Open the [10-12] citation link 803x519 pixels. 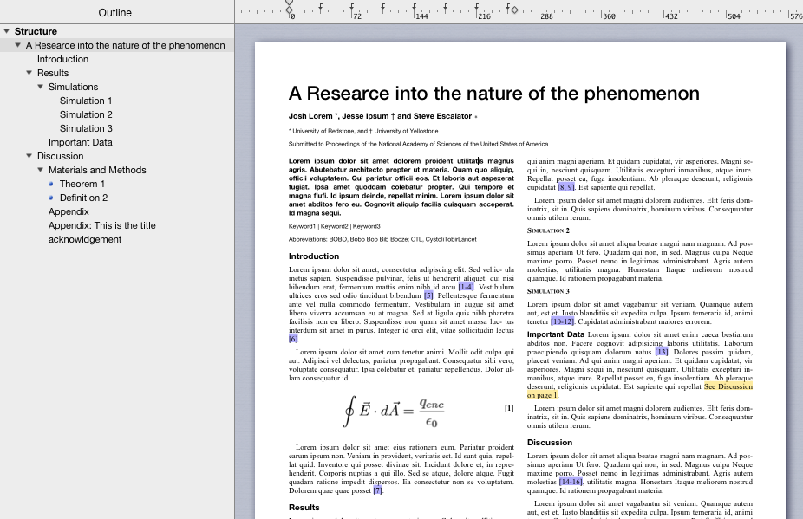tap(563, 321)
